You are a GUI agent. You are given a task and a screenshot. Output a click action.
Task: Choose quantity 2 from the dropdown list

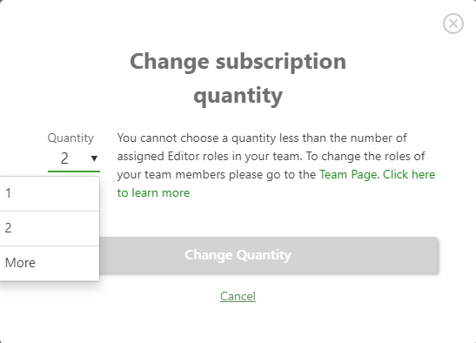point(50,228)
